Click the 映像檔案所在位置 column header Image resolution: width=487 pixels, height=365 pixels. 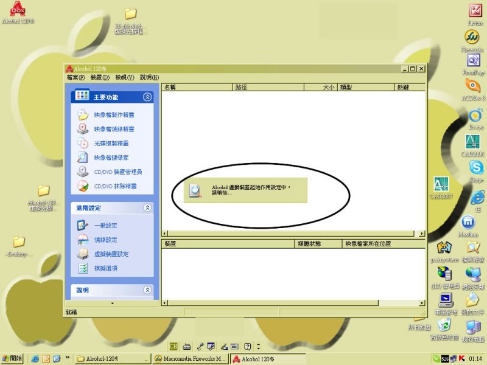click(384, 244)
